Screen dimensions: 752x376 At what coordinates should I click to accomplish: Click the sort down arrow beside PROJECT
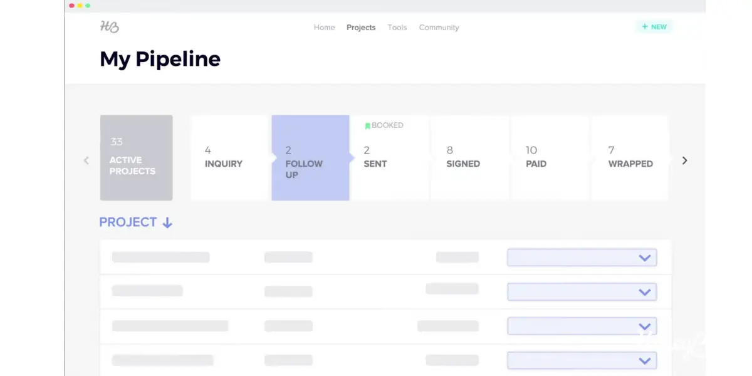(x=167, y=223)
